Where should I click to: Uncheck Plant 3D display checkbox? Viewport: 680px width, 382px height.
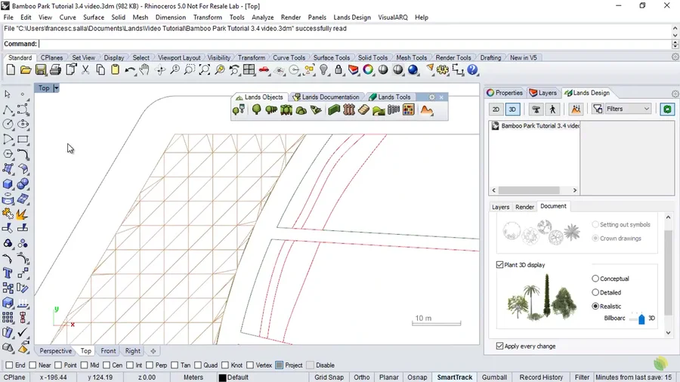click(499, 265)
